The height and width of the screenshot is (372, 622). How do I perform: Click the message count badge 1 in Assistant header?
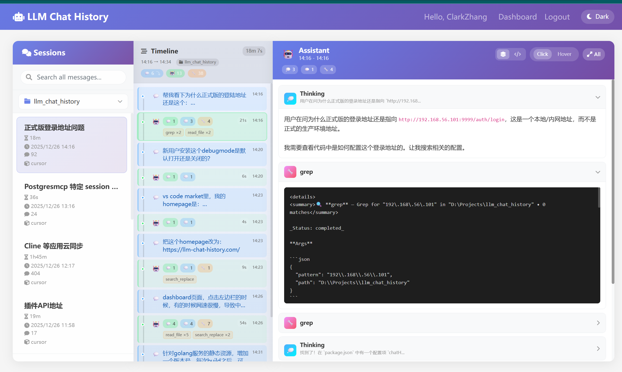click(x=309, y=69)
